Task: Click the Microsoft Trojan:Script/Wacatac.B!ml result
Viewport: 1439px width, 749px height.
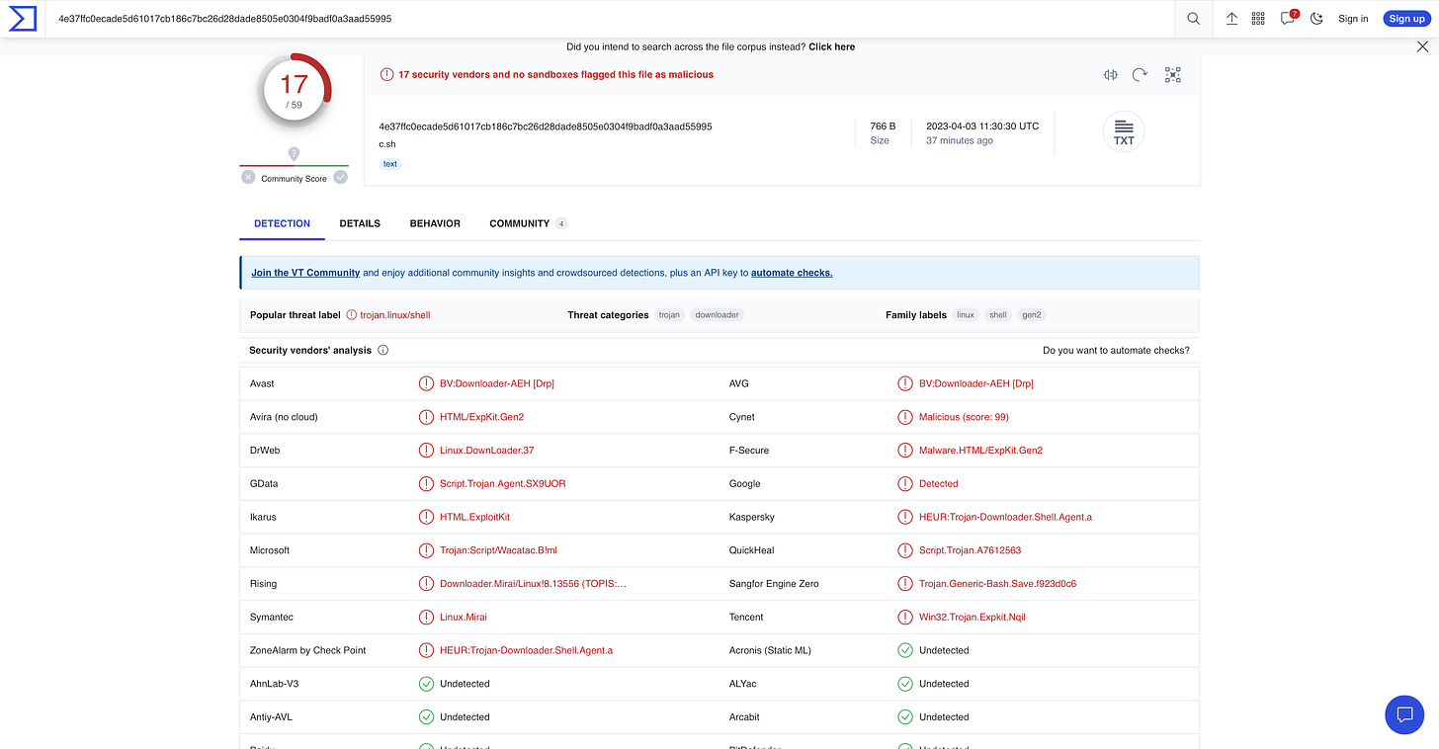Action: point(498,550)
